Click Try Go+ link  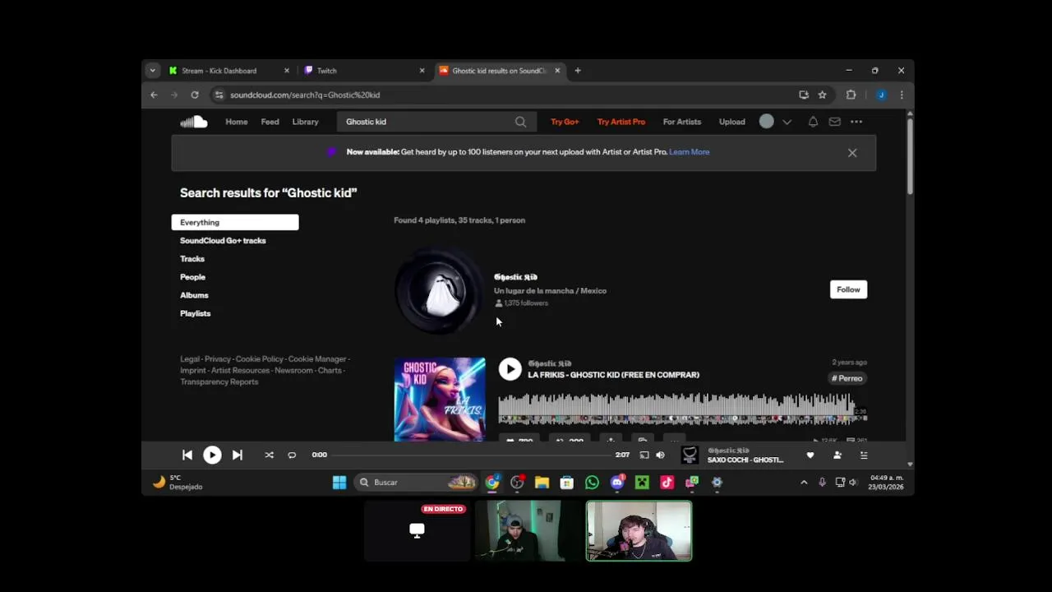click(x=565, y=122)
